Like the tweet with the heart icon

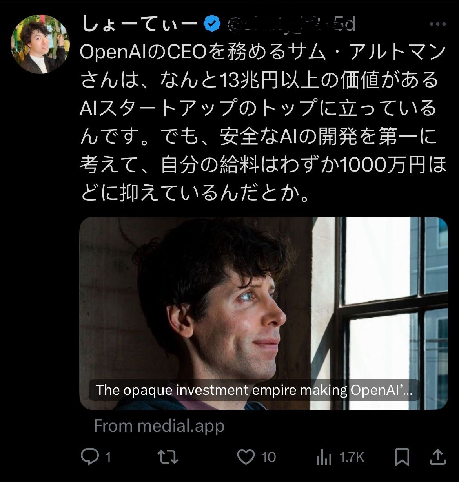coord(246,457)
